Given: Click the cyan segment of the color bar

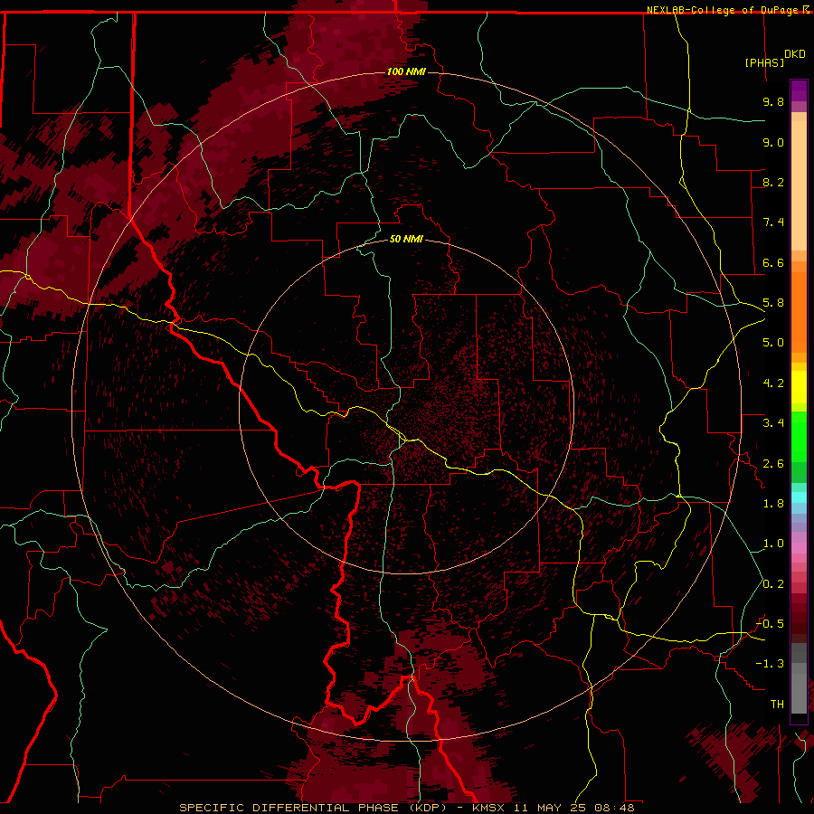Looking at the screenshot, I should pyautogui.click(x=799, y=497).
